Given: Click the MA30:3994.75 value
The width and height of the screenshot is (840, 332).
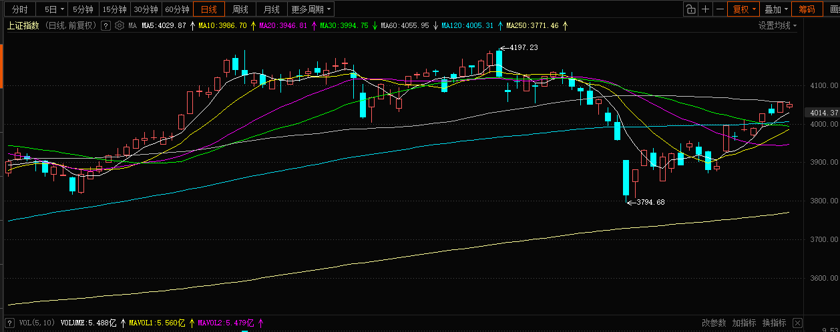Looking at the screenshot, I should pyautogui.click(x=344, y=25).
